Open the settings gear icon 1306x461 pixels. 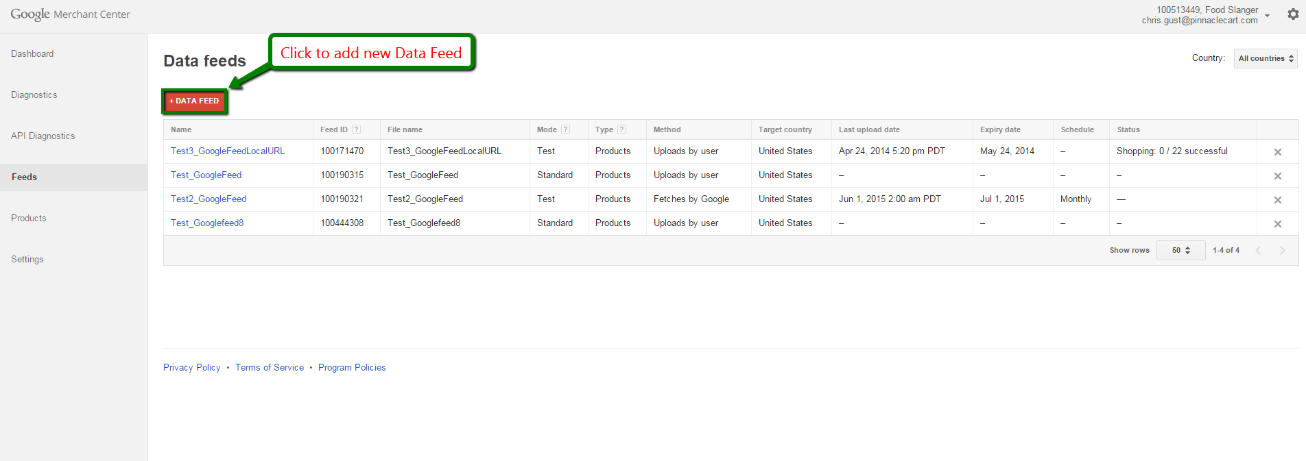click(1293, 14)
